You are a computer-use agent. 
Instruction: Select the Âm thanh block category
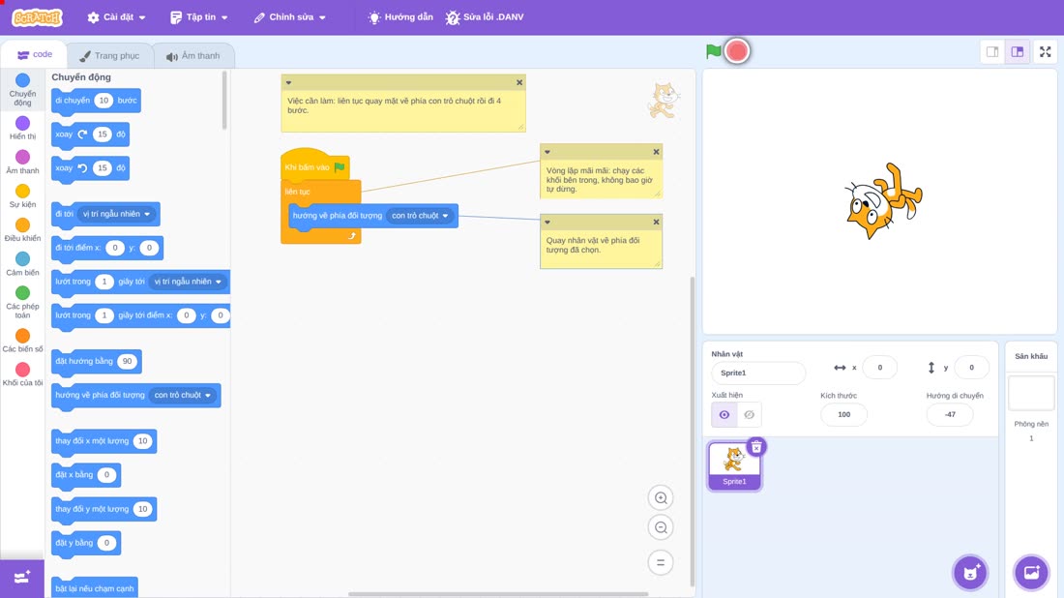click(22, 162)
